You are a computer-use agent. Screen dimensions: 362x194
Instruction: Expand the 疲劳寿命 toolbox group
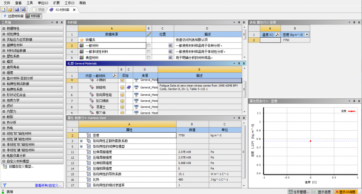point(4,67)
